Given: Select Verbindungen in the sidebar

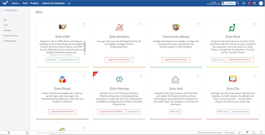Looking at the screenshot, I should click(10, 41).
